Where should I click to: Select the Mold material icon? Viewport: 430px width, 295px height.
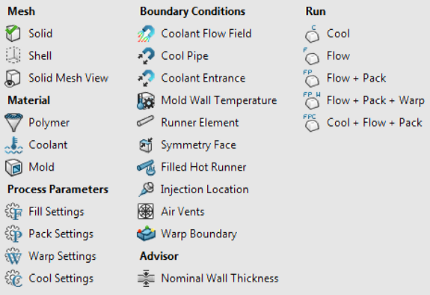point(13,167)
